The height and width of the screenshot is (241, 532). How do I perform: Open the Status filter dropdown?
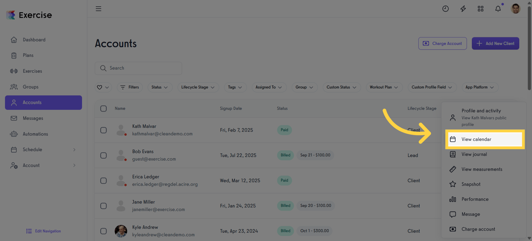160,87
